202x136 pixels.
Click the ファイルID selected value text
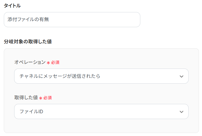[31, 112]
